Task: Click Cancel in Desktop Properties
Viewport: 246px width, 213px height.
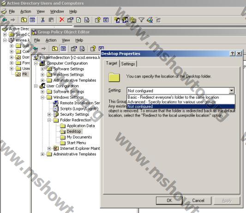Action: [198, 201]
